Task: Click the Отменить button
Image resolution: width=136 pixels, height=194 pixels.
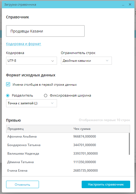Action: tap(23, 184)
